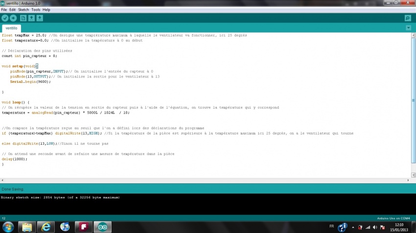Image resolution: width=416 pixels, height=233 pixels.
Task: Open a sketch with the up-arrow icon
Action: pos(31,18)
